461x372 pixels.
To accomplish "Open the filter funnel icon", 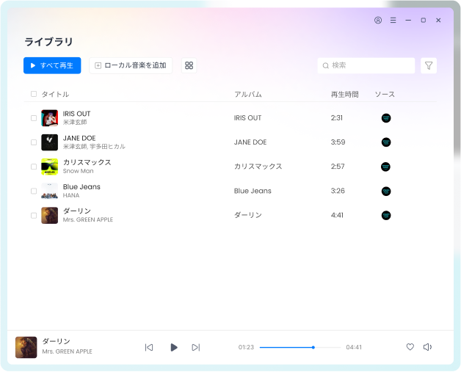I will (429, 65).
